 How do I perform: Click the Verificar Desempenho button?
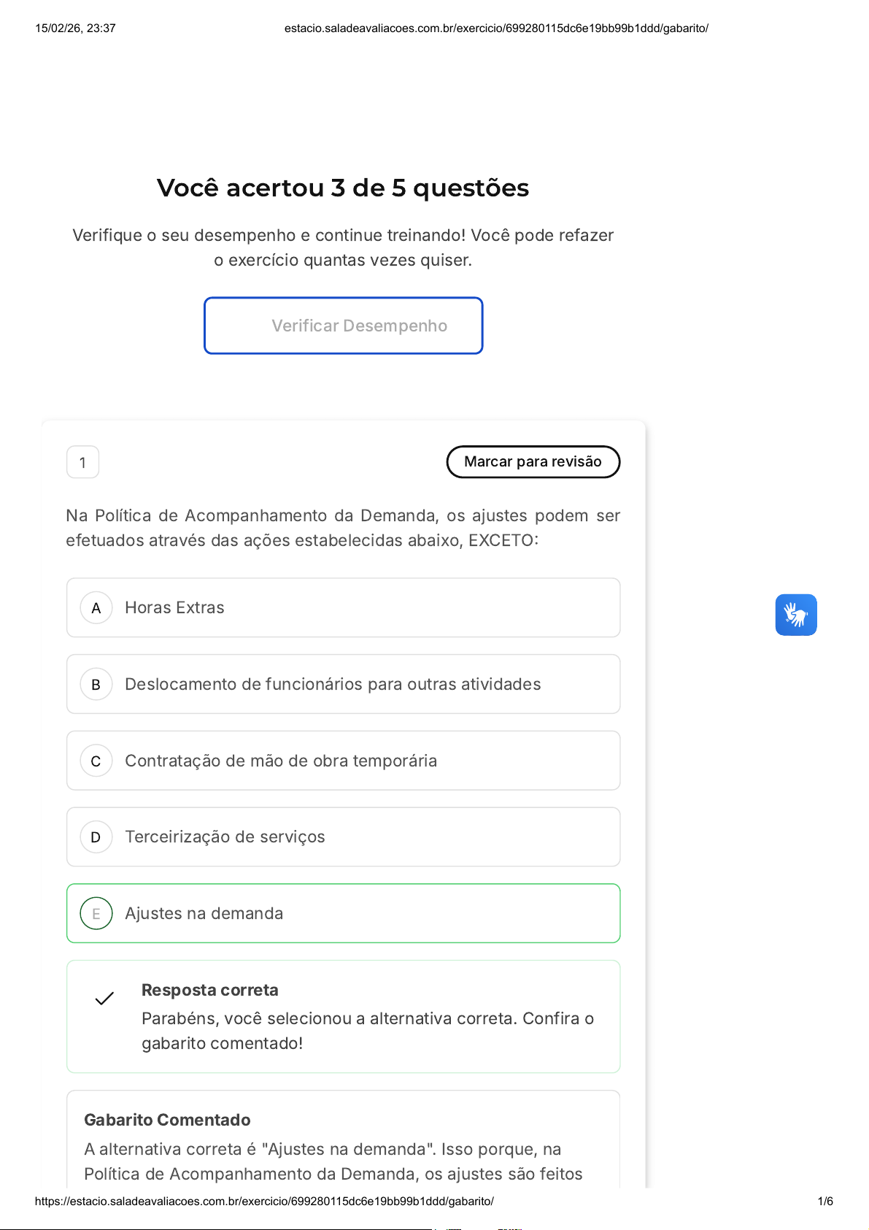[343, 326]
